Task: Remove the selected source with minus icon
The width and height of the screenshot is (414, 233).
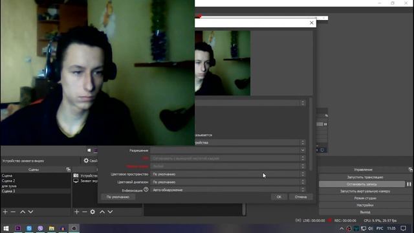Action: click(x=85, y=212)
